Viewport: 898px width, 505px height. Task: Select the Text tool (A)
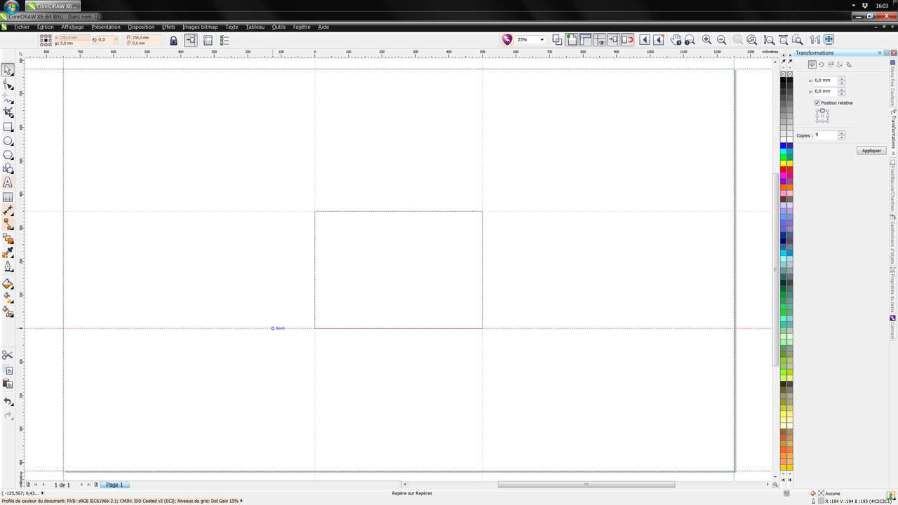8,182
